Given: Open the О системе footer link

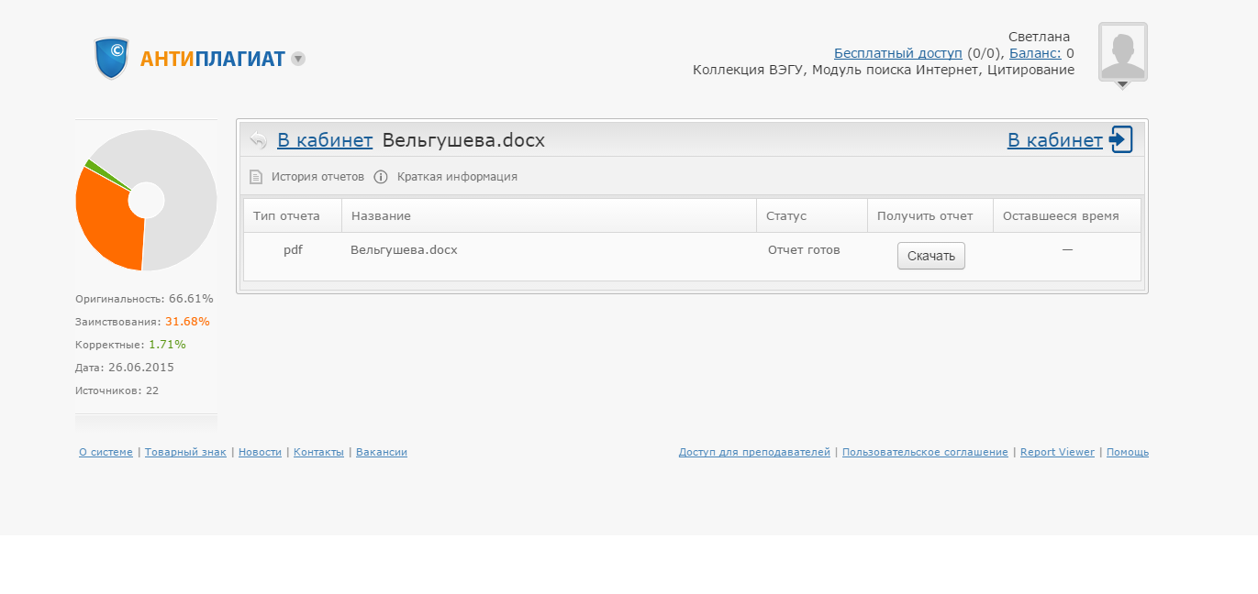Looking at the screenshot, I should pos(106,452).
